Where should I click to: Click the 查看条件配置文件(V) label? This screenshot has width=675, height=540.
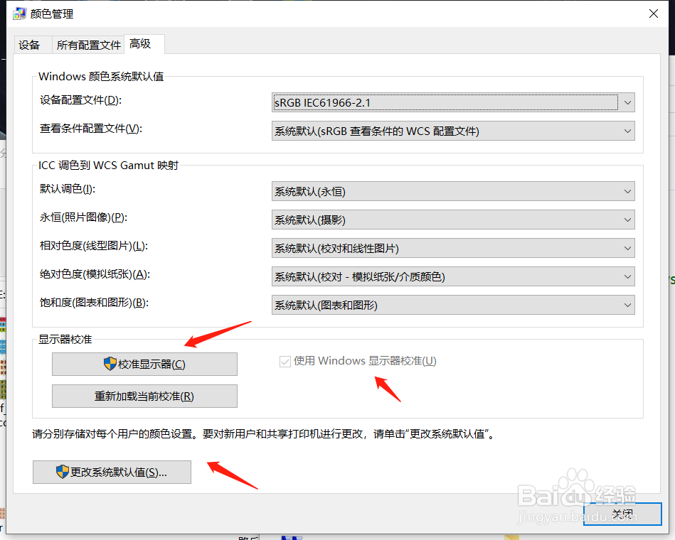click(x=91, y=129)
